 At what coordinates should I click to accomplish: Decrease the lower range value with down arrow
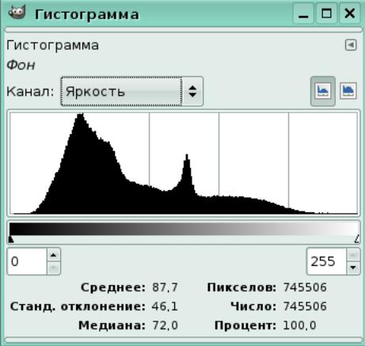pyautogui.click(x=54, y=268)
